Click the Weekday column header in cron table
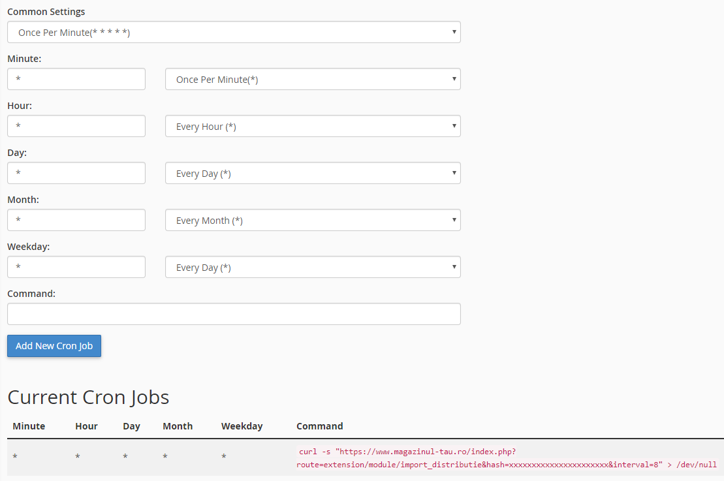Image resolution: width=724 pixels, height=481 pixels. click(242, 426)
